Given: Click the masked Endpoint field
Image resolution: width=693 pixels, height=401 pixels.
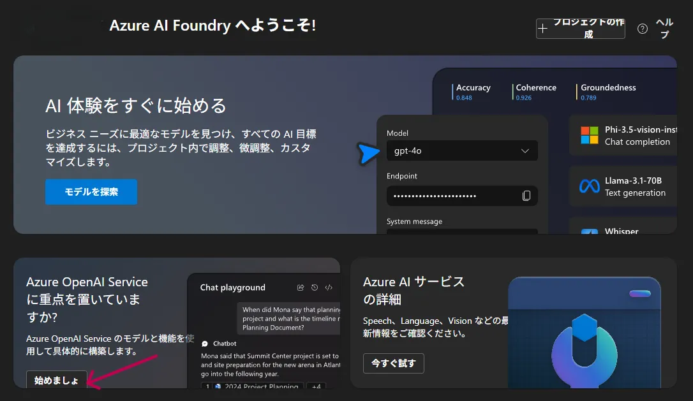Looking at the screenshot, I should [462, 196].
